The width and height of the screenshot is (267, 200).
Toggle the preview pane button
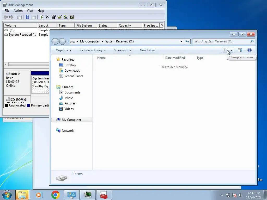pos(240,50)
